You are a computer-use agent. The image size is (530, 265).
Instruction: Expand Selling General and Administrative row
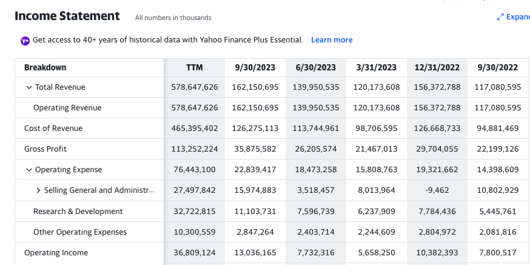tap(38, 190)
